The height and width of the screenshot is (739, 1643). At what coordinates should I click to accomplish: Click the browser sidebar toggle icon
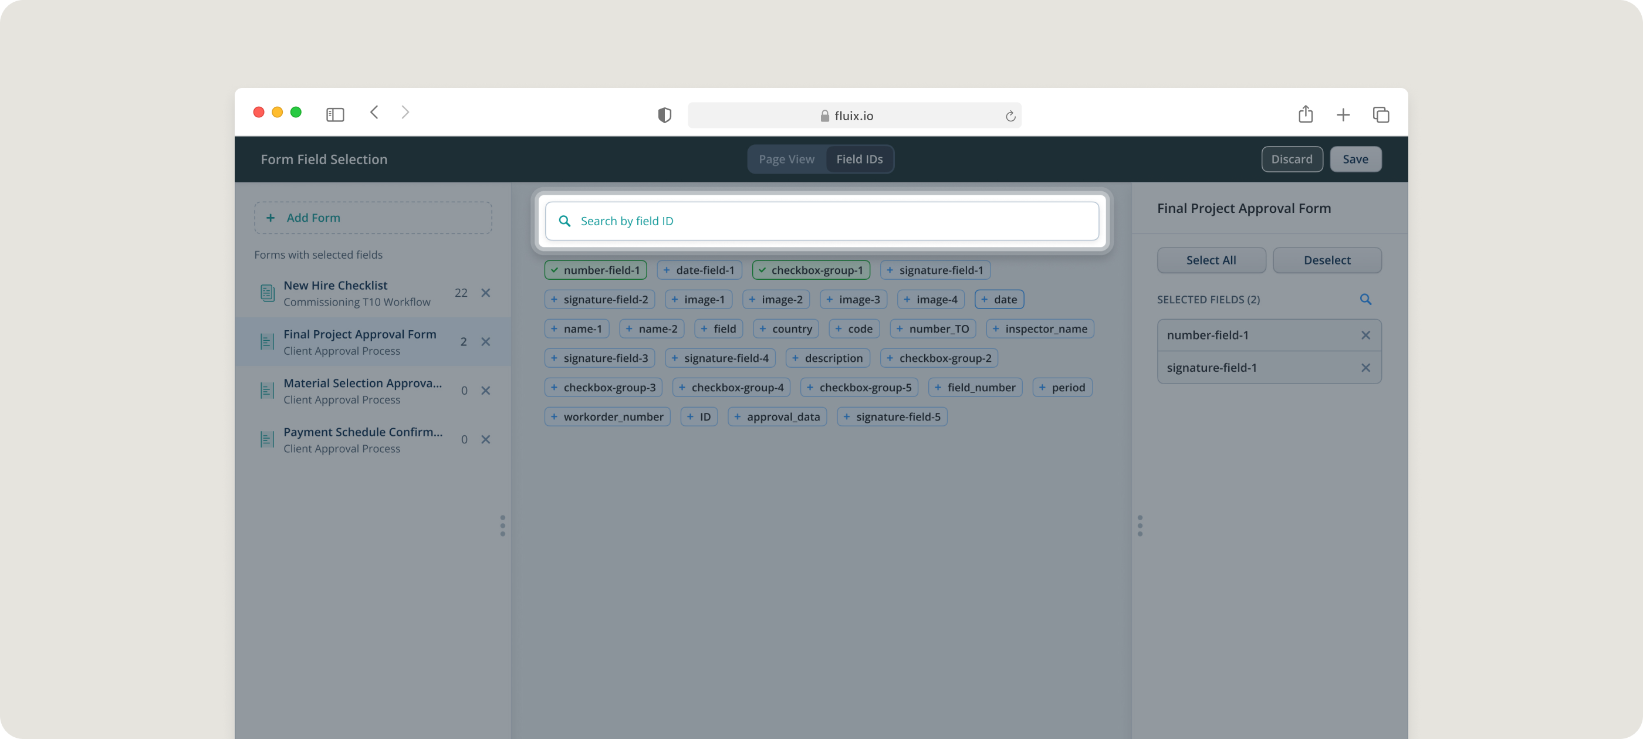point(335,115)
